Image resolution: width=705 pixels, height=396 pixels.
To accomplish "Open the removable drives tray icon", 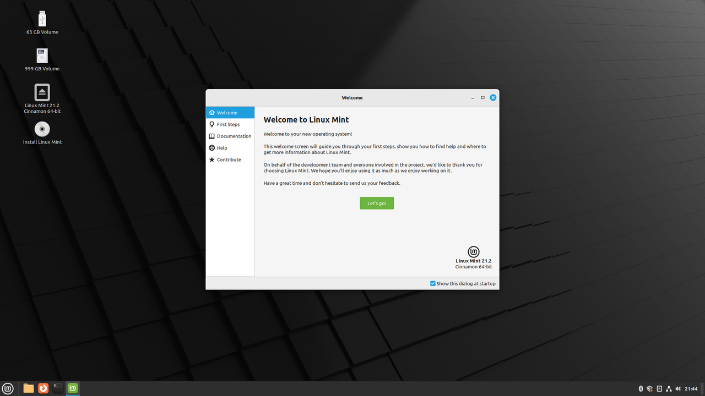I will click(659, 389).
